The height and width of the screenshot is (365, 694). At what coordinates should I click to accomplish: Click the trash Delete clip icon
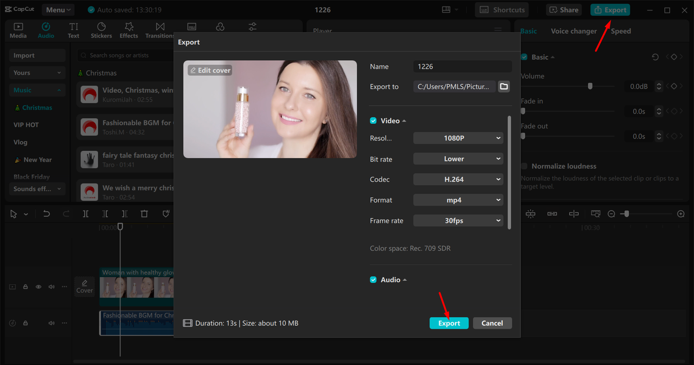(x=144, y=214)
